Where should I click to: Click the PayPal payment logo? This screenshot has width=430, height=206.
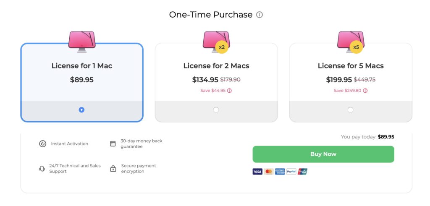[291, 172]
